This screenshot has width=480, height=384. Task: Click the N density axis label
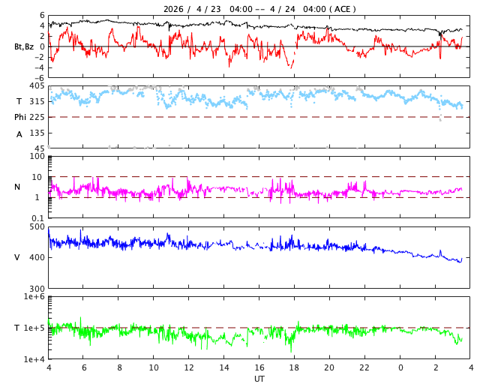(x=17, y=187)
